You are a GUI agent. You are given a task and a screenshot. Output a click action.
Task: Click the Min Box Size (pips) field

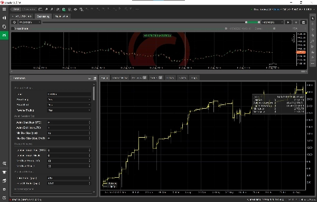(x=69, y=133)
